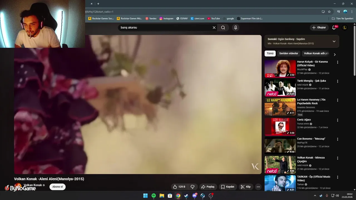Click the Anadolu Sessions channel name
The width and height of the screenshot is (356, 200).
tap(306, 107)
